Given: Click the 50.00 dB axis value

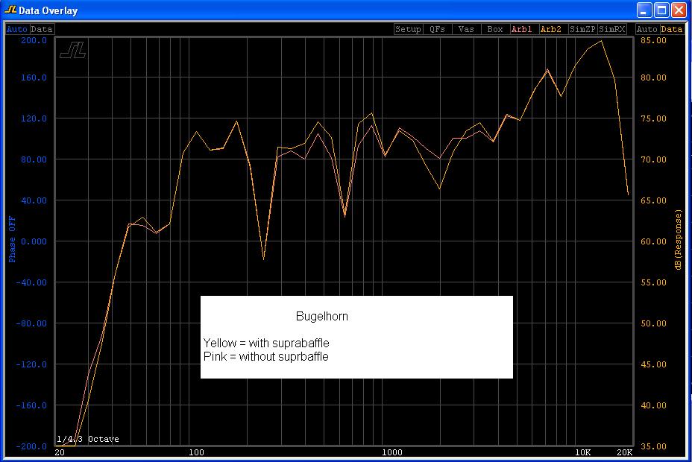Looking at the screenshot, I should coord(654,323).
